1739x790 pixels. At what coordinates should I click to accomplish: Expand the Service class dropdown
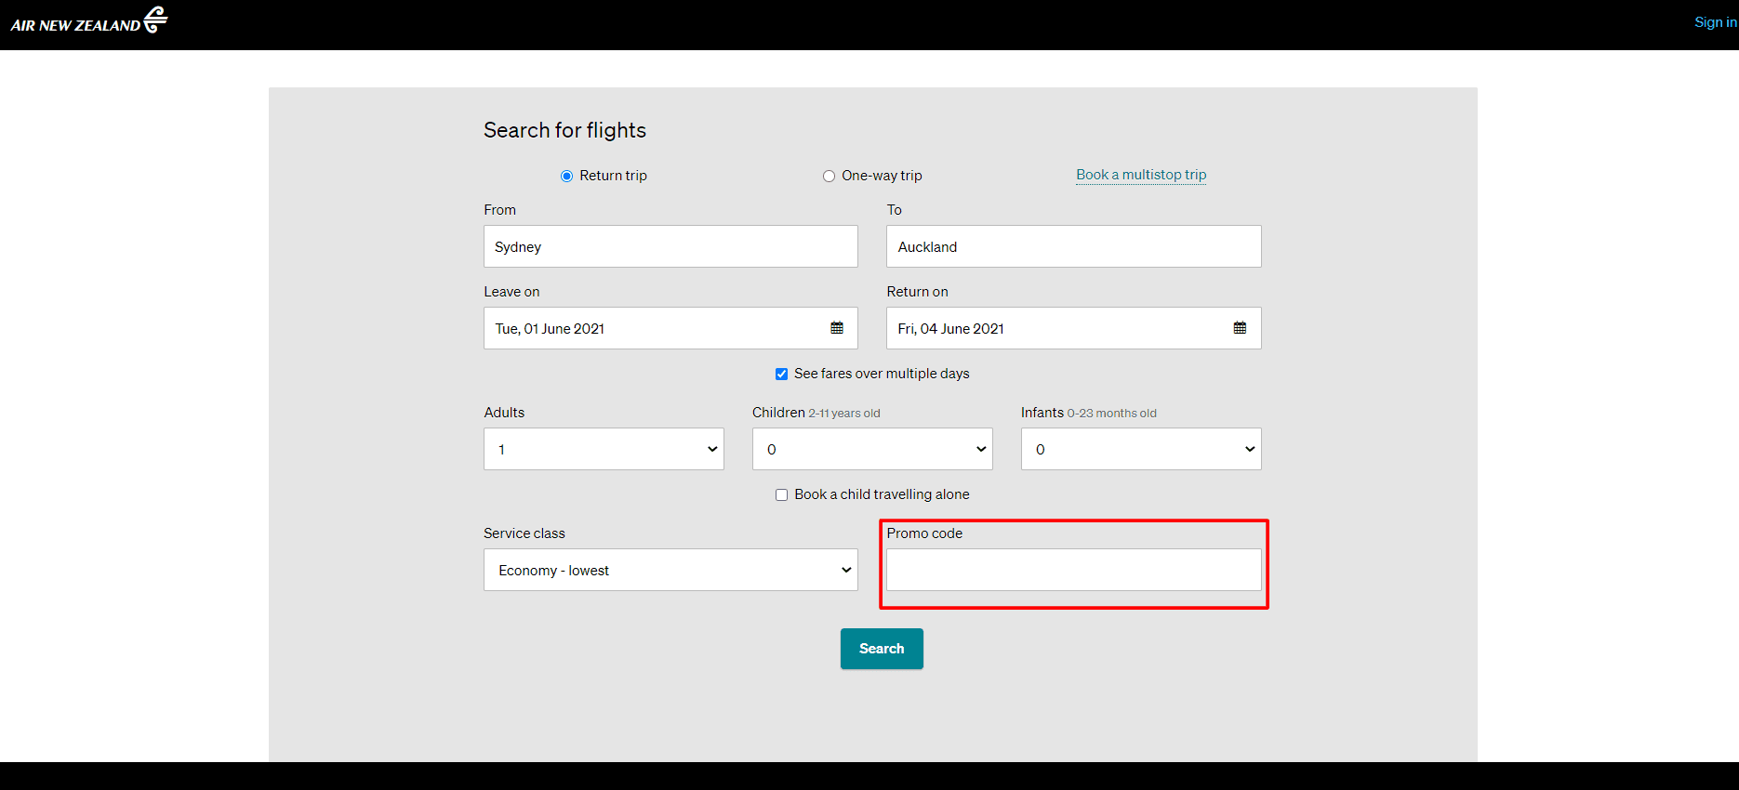(x=670, y=570)
